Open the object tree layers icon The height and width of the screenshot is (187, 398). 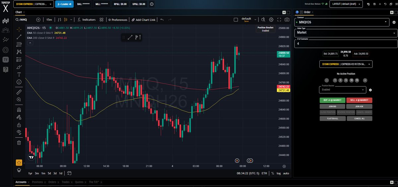click(x=19, y=170)
